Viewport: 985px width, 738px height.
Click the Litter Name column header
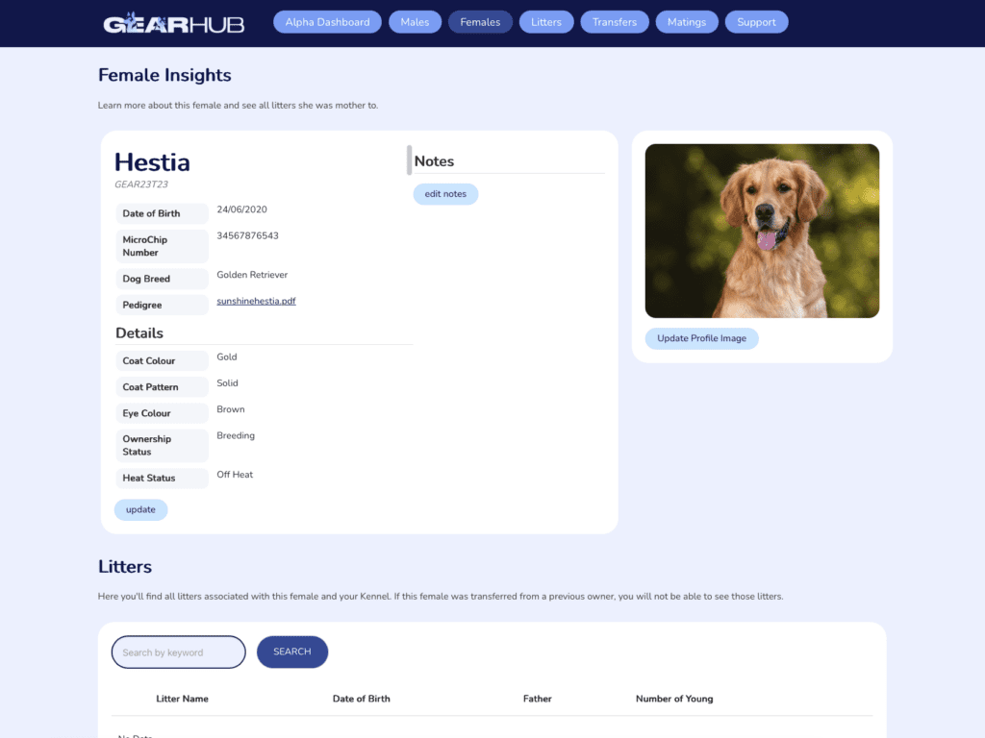182,699
